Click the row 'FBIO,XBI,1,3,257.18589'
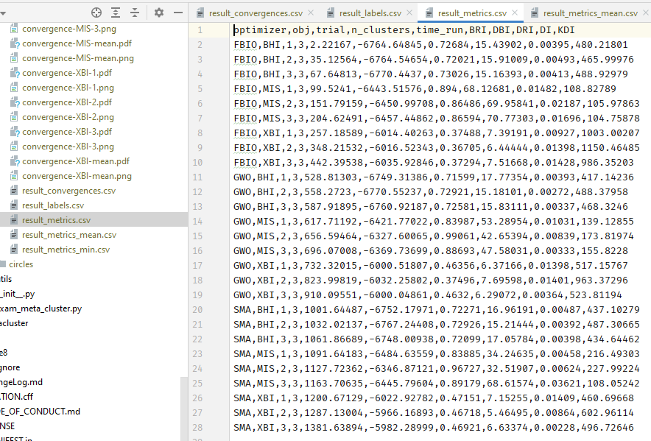 tap(437, 133)
